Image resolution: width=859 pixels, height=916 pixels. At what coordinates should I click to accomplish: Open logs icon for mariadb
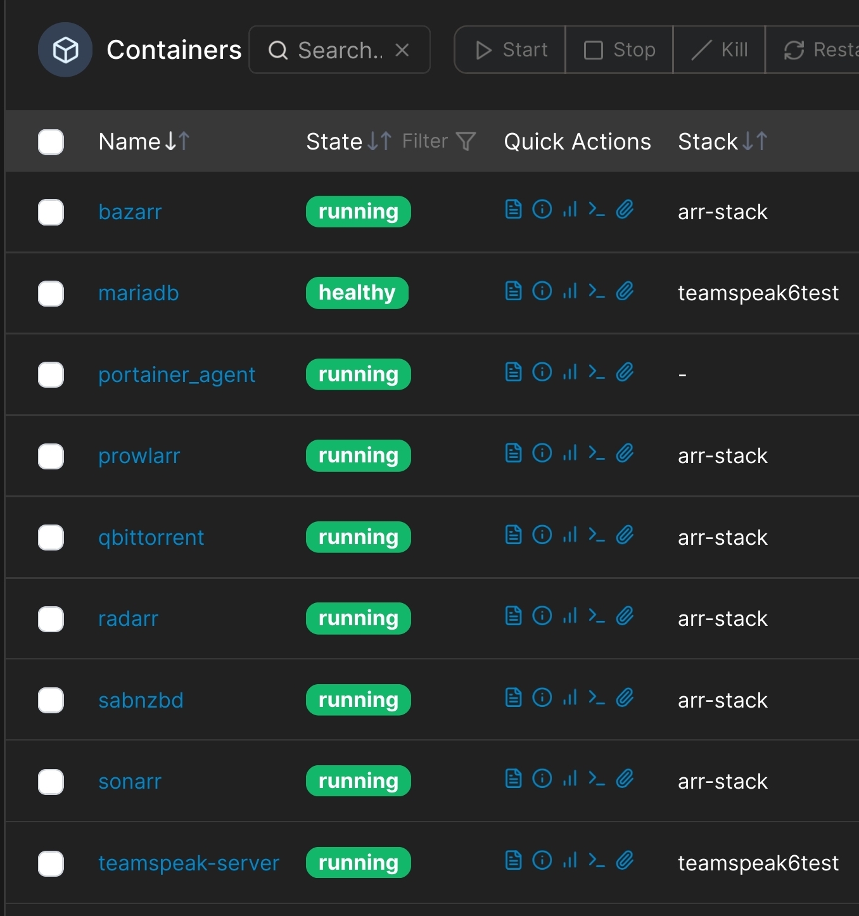pos(513,291)
